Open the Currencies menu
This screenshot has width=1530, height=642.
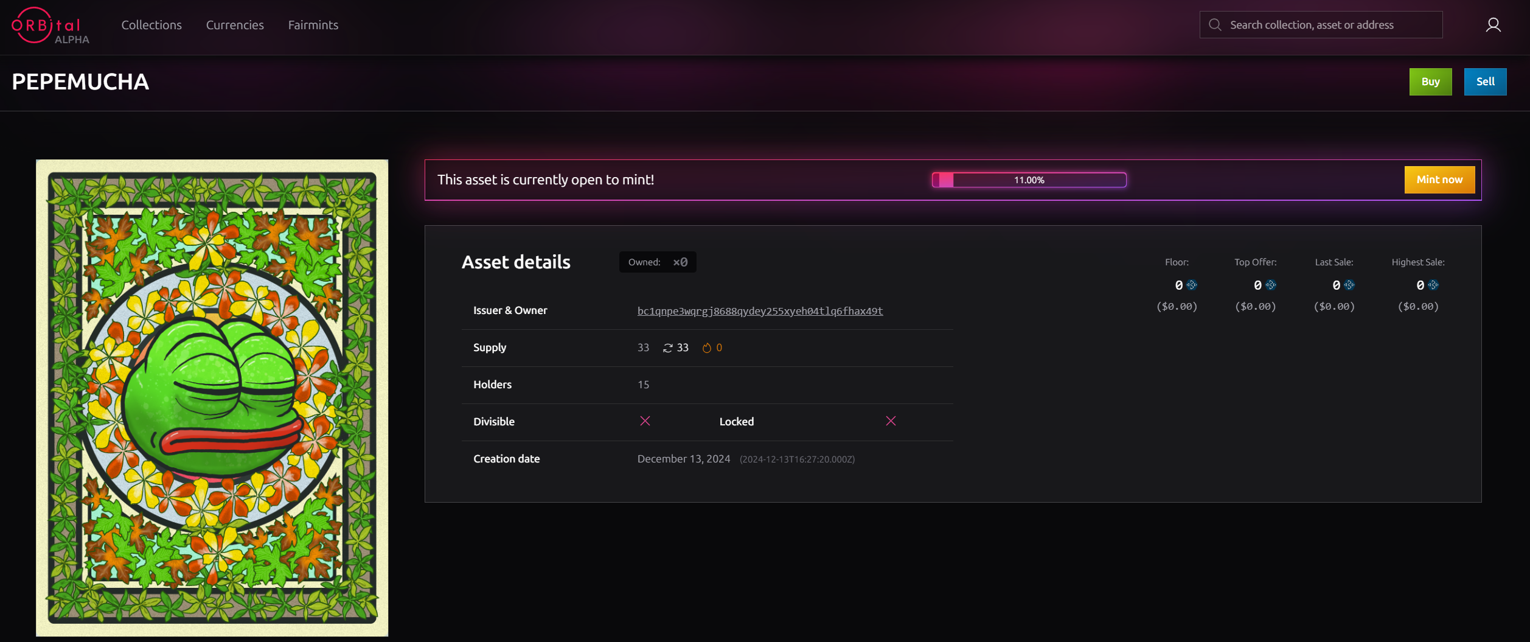pyautogui.click(x=235, y=25)
